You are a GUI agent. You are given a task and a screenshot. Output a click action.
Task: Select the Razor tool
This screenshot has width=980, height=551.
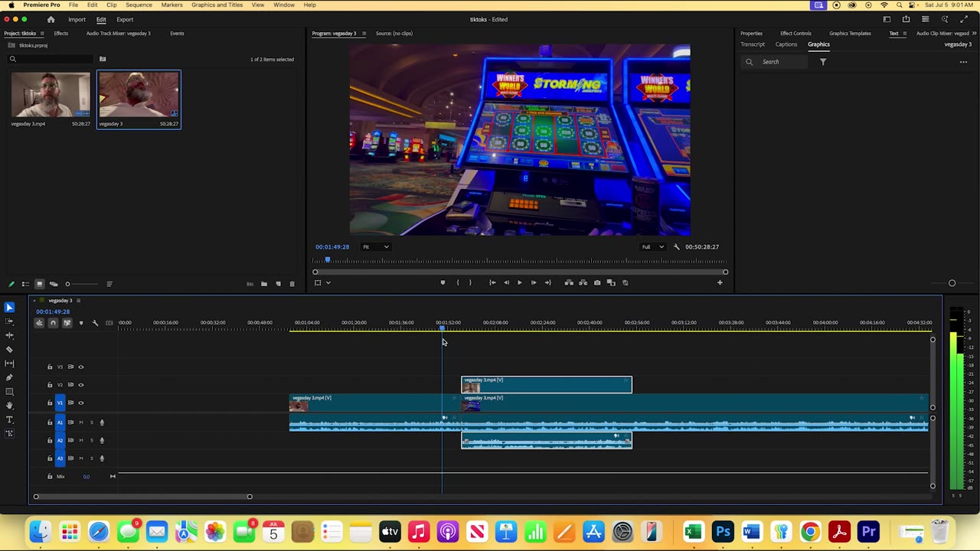(x=9, y=349)
